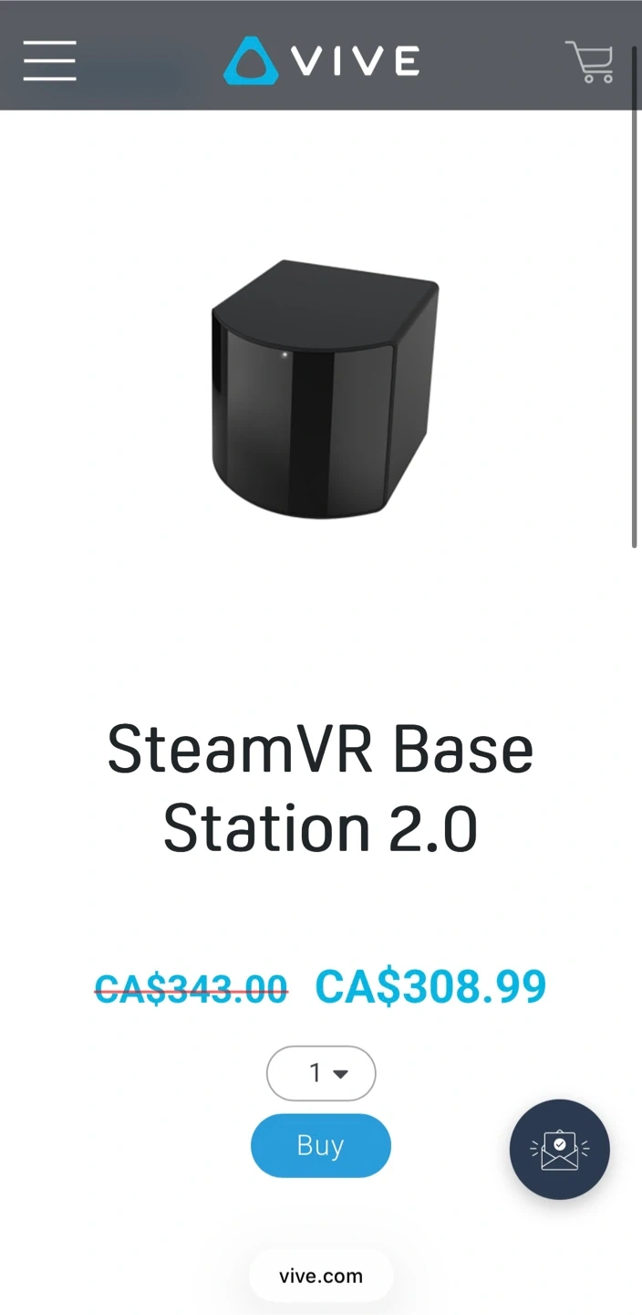Click the white LED on the base station

pyautogui.click(x=285, y=355)
